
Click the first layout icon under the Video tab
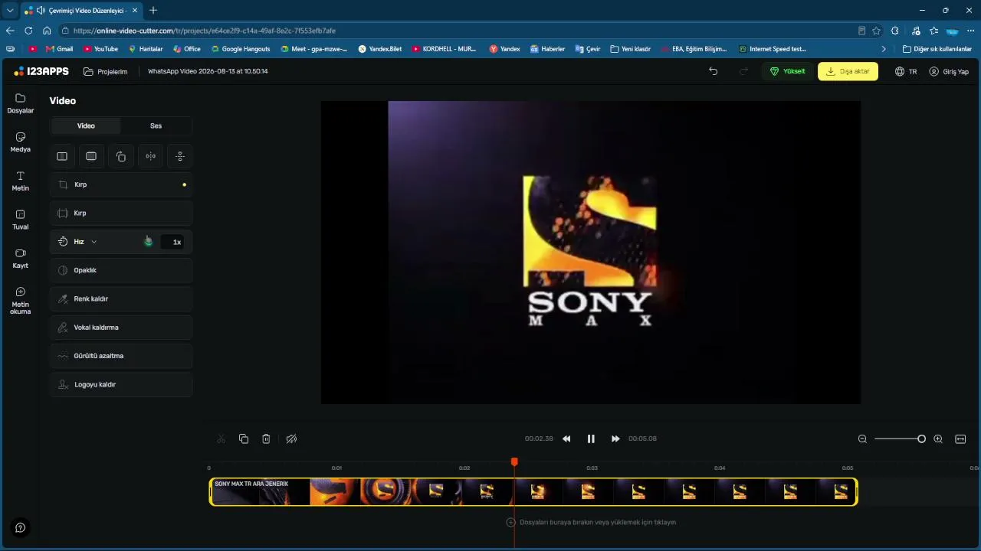tap(62, 156)
